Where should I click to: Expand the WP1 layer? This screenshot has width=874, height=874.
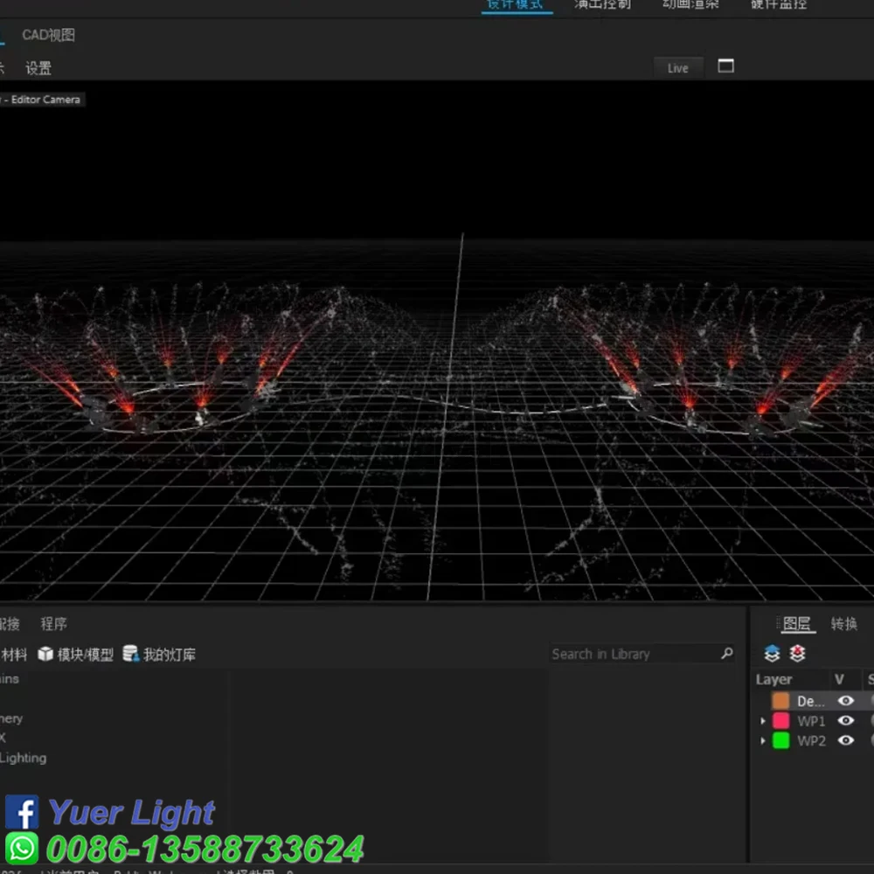pyautogui.click(x=762, y=721)
